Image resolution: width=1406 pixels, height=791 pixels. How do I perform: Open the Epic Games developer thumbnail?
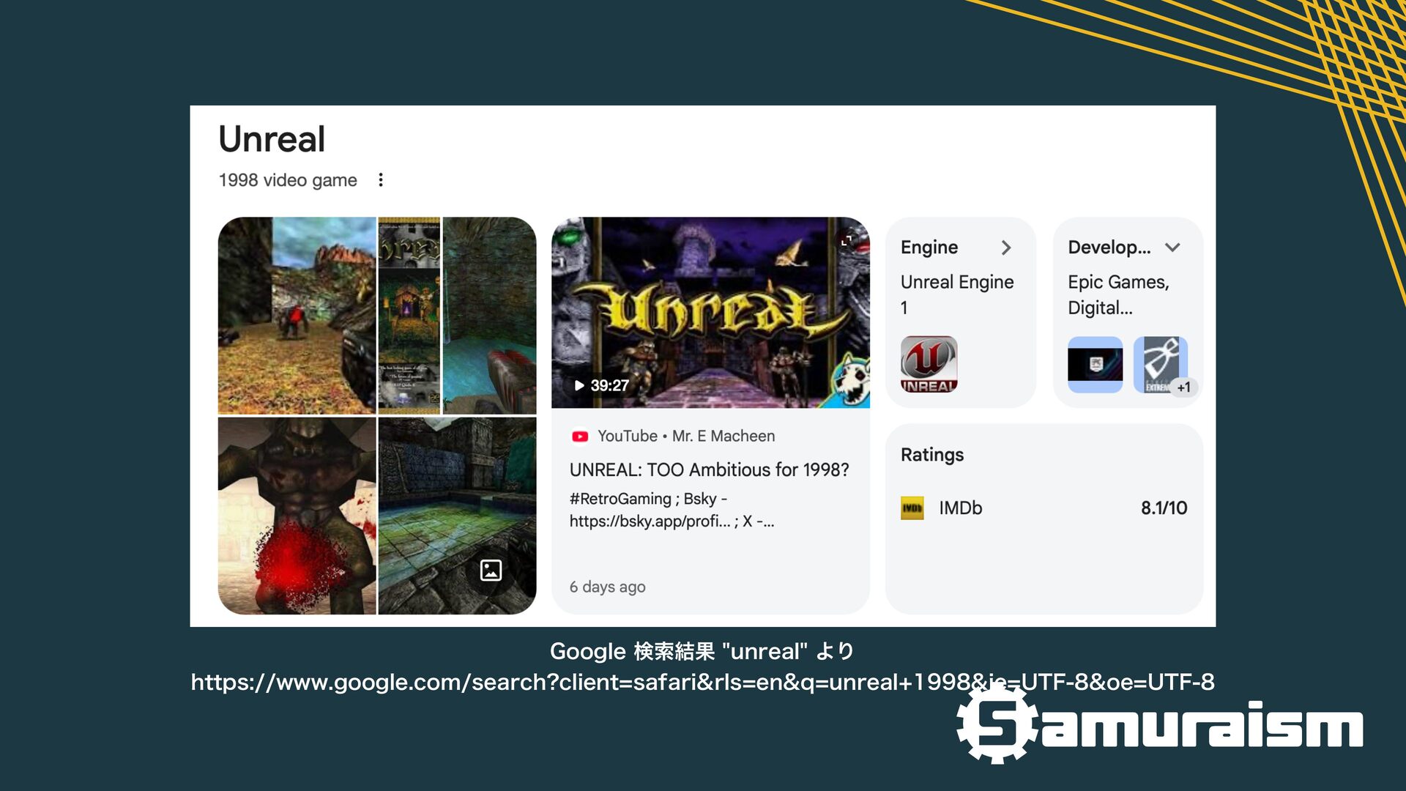pos(1096,365)
